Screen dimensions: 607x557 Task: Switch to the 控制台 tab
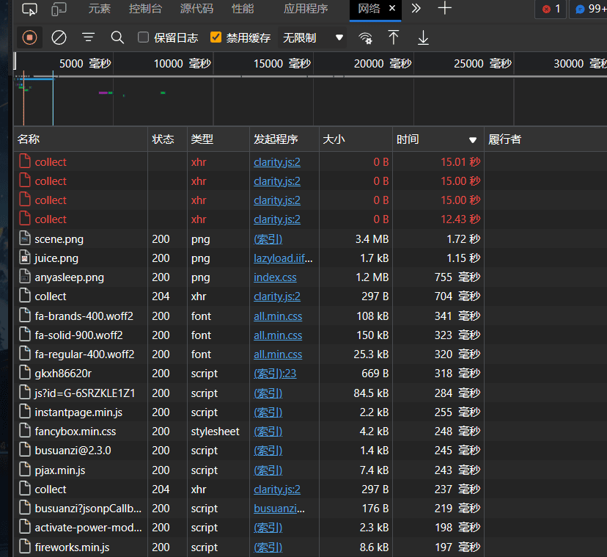[x=146, y=9]
